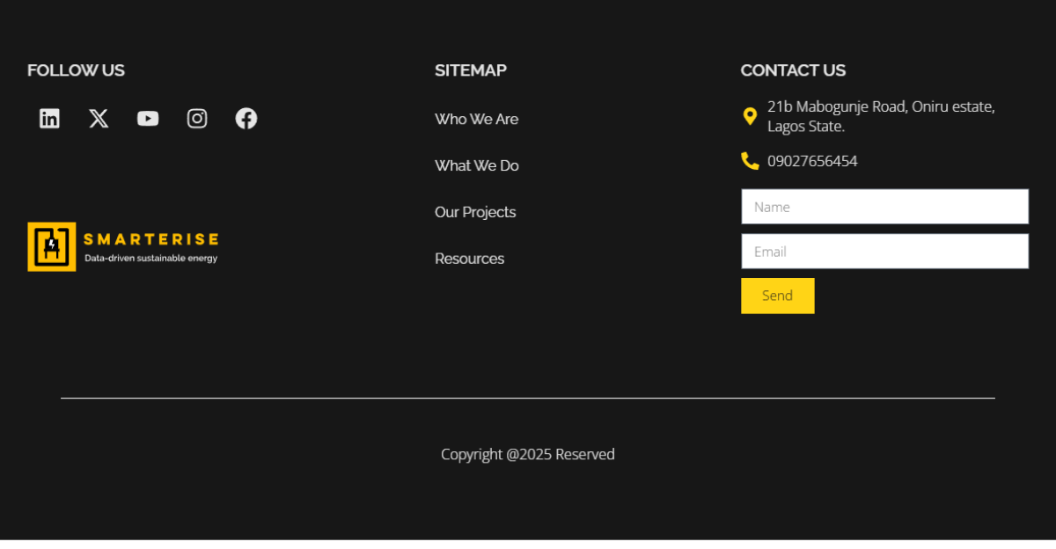Focus the Email input field
The height and width of the screenshot is (549, 1056).
(884, 252)
